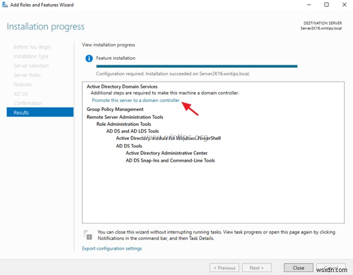The image size is (353, 275).
Task: Click the disabled Next button
Action: [x=257, y=268]
